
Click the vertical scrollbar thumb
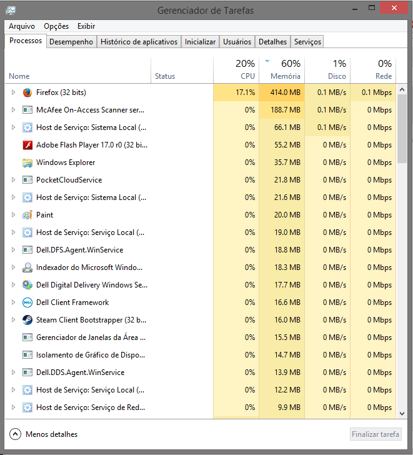coord(402,129)
